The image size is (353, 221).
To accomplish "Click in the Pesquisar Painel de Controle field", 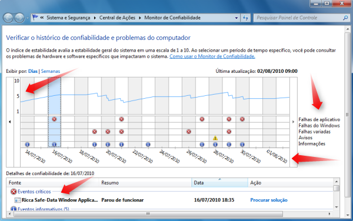I will (298, 18).
